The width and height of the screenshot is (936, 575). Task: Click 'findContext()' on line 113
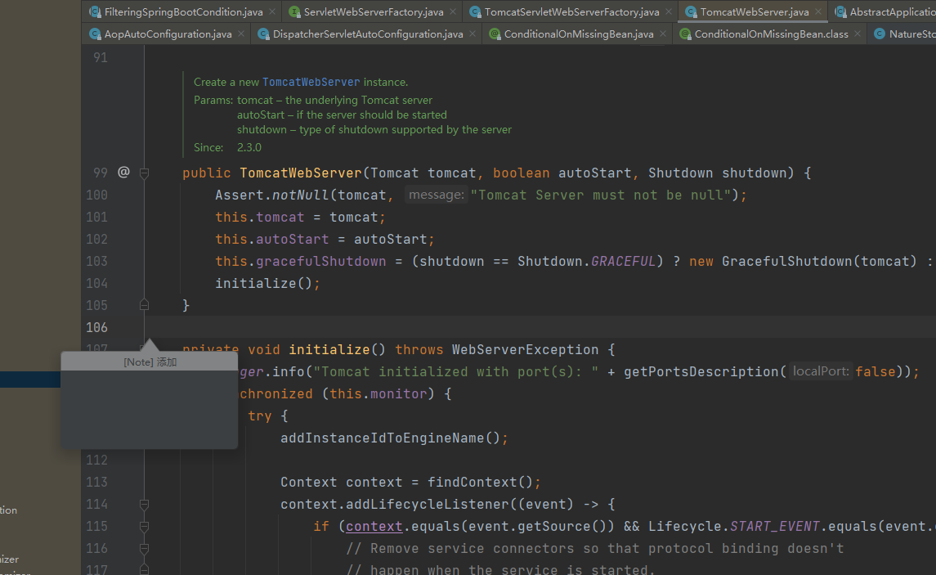pyautogui.click(x=480, y=483)
